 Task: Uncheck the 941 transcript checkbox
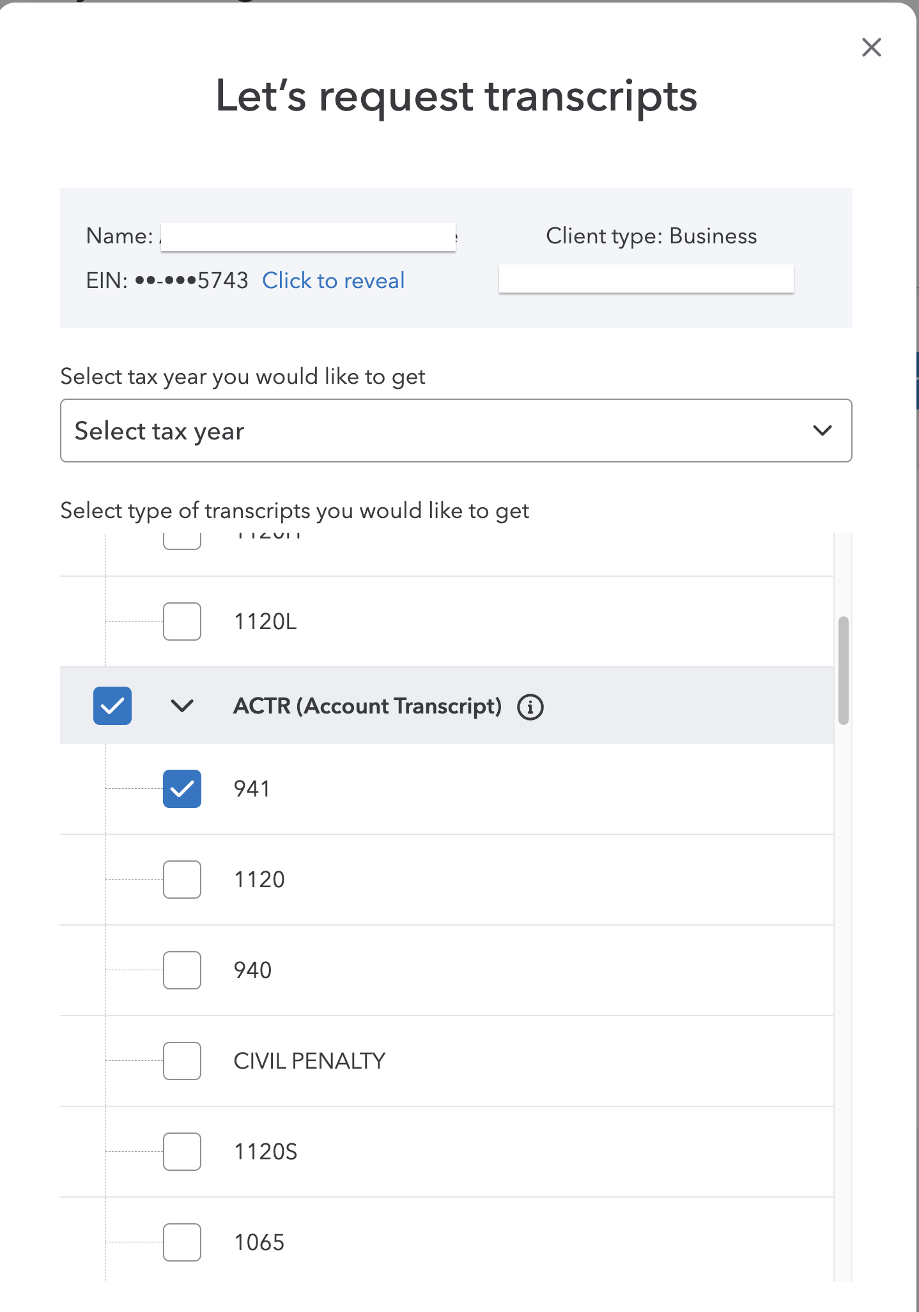point(182,789)
